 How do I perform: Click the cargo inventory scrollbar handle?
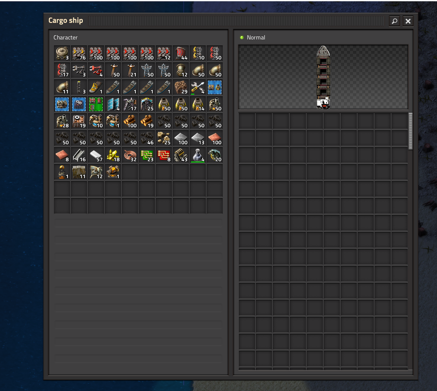click(x=410, y=131)
